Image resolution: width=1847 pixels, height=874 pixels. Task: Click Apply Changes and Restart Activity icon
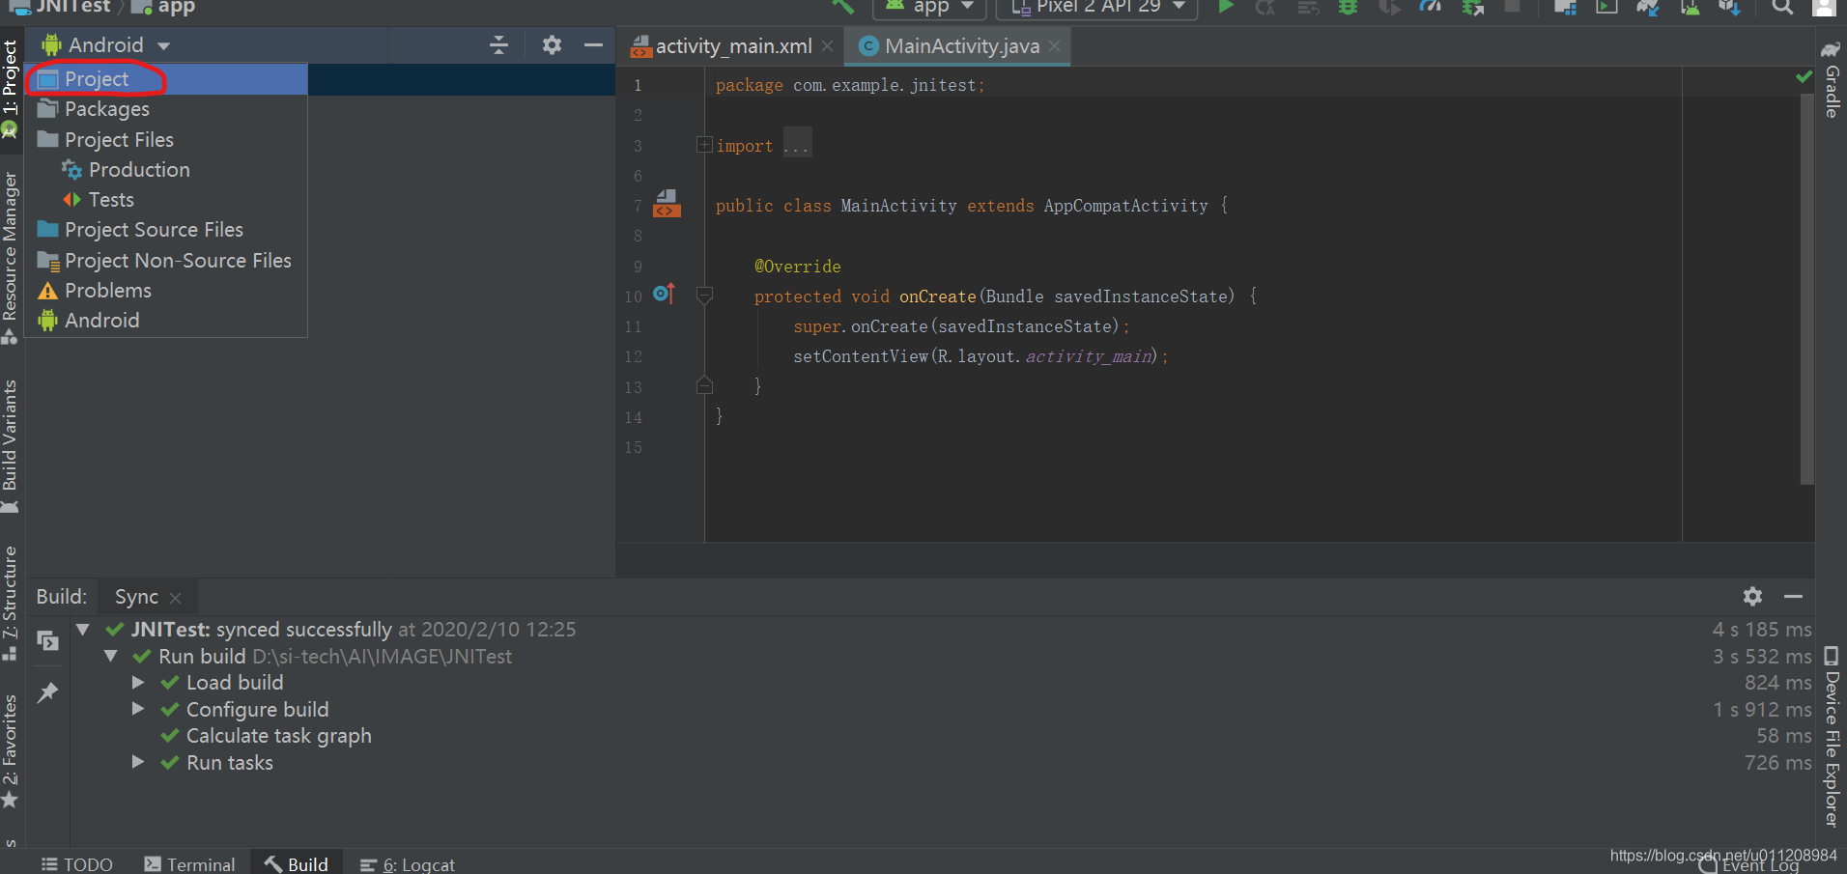pyautogui.click(x=1265, y=6)
